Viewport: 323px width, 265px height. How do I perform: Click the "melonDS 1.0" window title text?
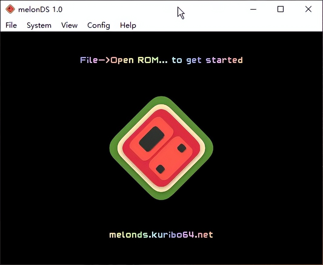40,9
